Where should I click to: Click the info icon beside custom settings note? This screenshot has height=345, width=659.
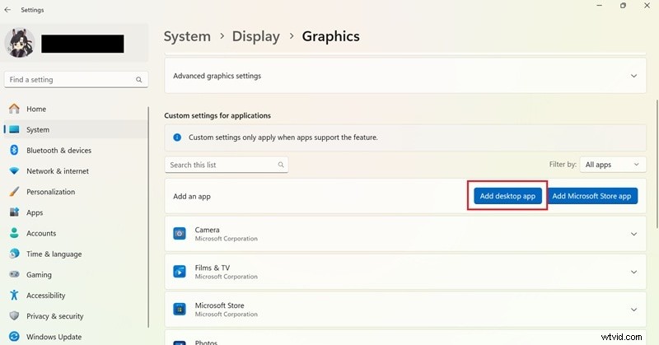pos(177,138)
